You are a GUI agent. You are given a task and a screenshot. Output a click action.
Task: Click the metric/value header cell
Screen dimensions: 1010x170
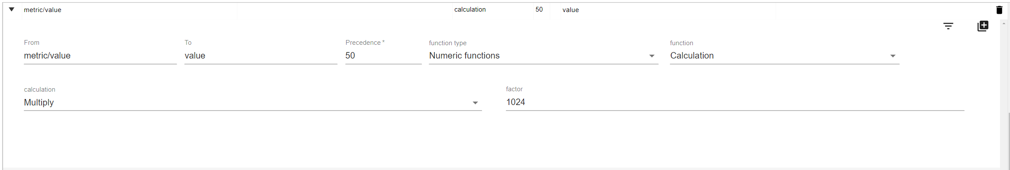(129, 10)
